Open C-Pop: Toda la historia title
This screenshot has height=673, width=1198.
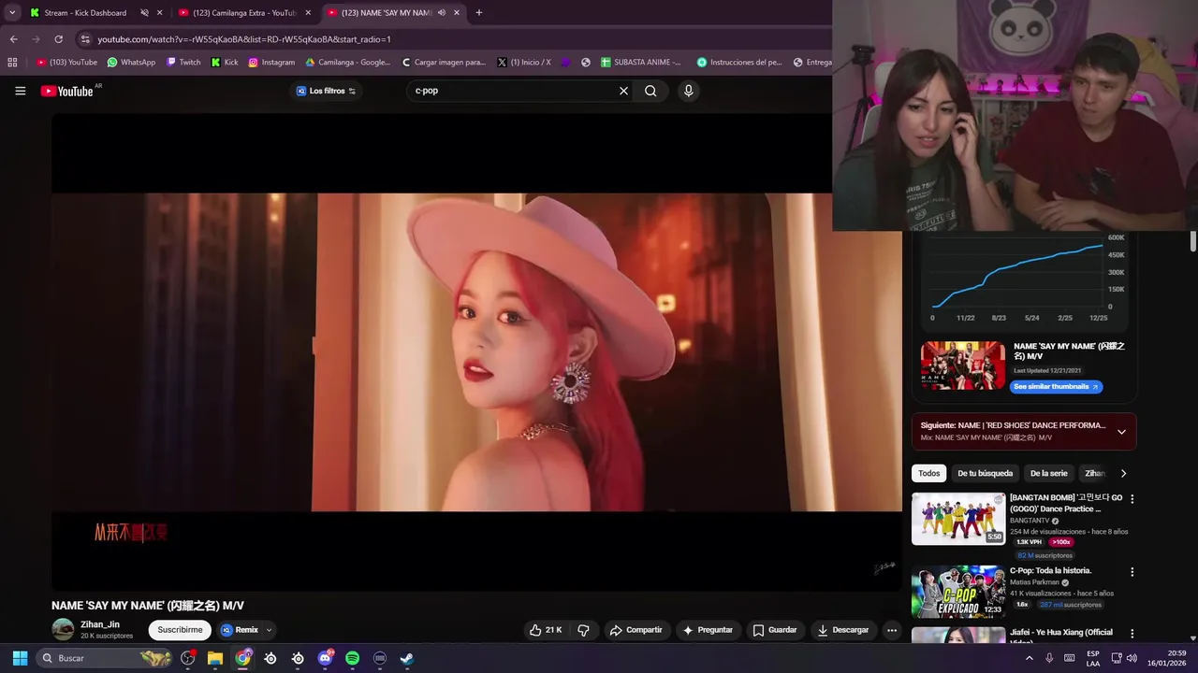1050,570
